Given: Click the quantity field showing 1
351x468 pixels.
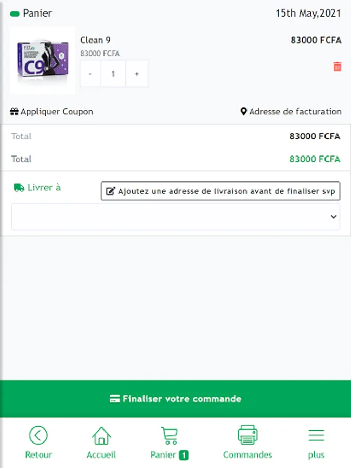Looking at the screenshot, I should click(x=113, y=74).
